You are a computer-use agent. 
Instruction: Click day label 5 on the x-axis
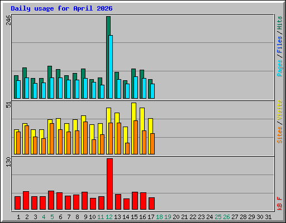(52, 217)
